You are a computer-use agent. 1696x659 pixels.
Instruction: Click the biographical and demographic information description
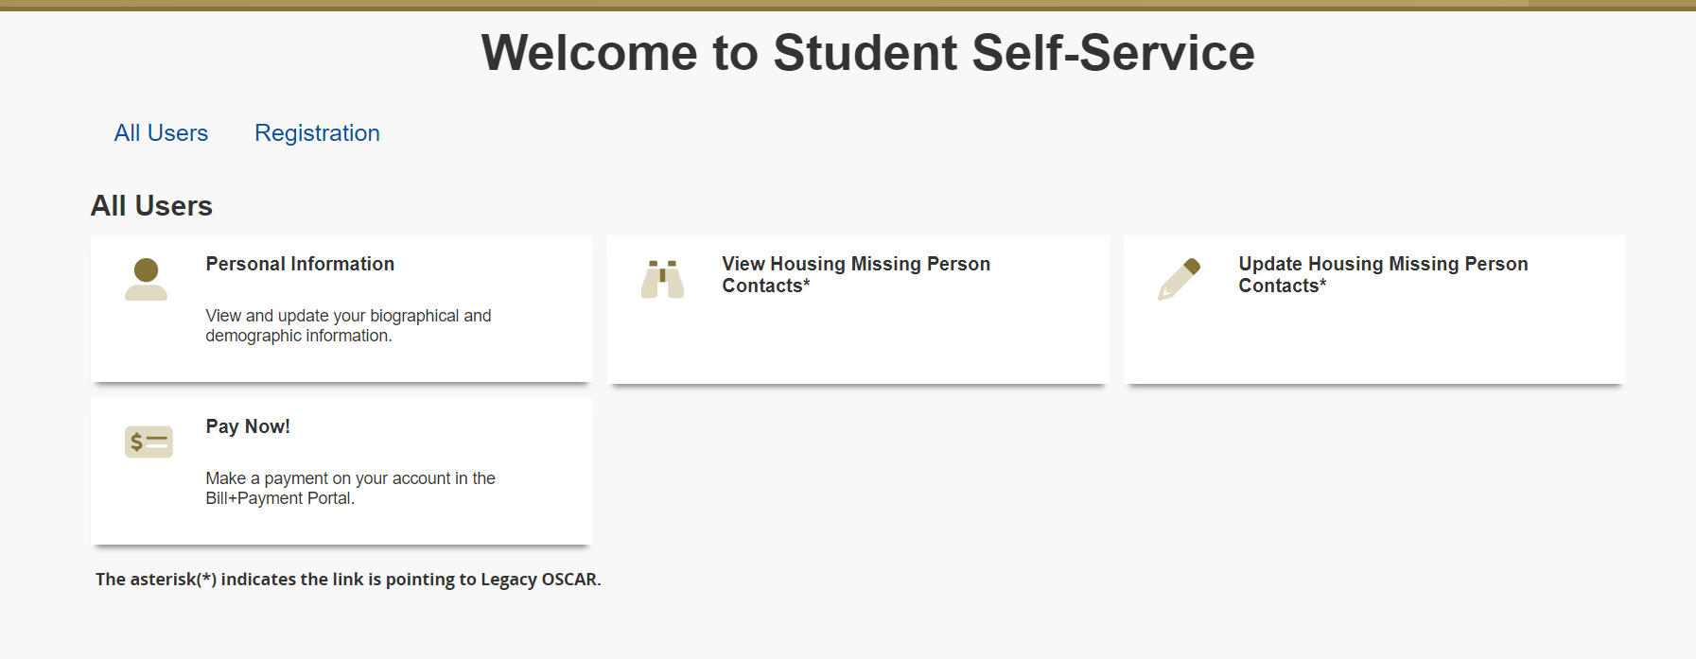[348, 325]
